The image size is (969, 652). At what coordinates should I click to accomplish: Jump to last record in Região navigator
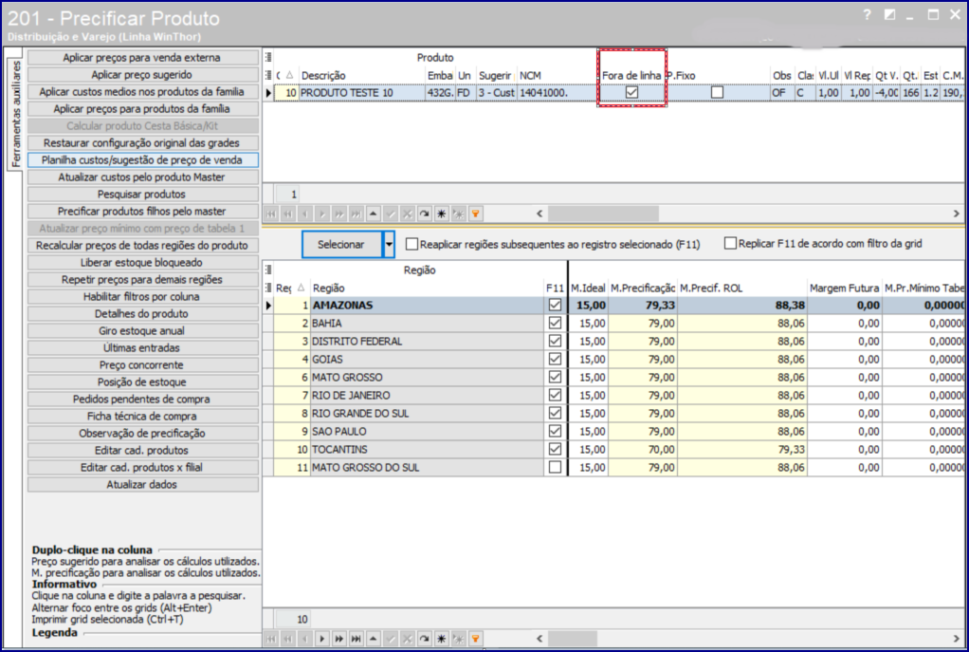pyautogui.click(x=356, y=639)
